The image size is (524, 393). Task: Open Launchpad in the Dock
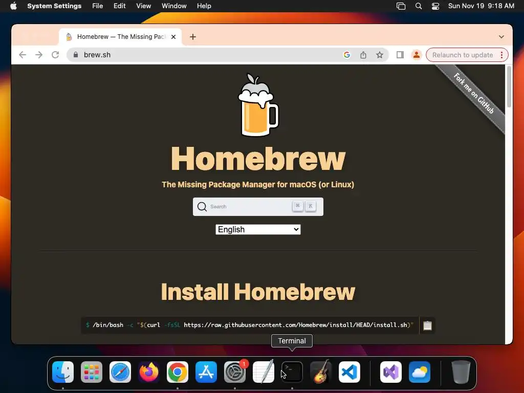[92, 372]
